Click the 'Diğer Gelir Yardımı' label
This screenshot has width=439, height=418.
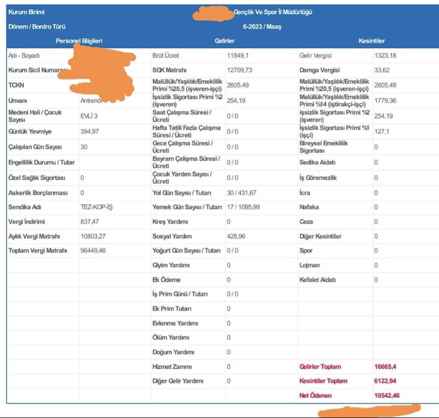click(178, 381)
